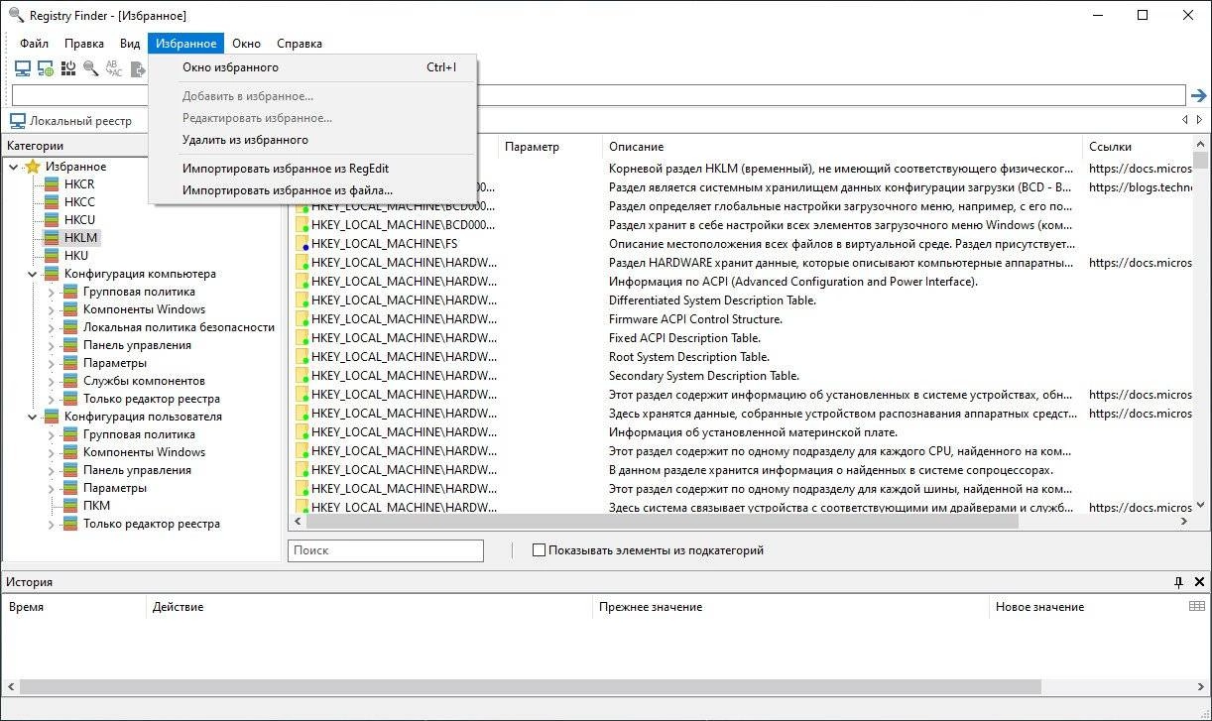The image size is (1212, 721).
Task: Click the Новое значение column header
Action: (x=1089, y=607)
